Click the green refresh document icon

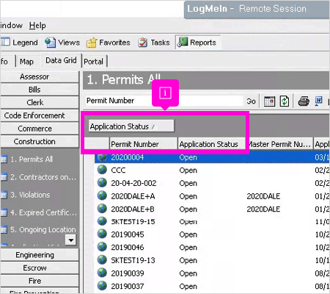pos(285,101)
